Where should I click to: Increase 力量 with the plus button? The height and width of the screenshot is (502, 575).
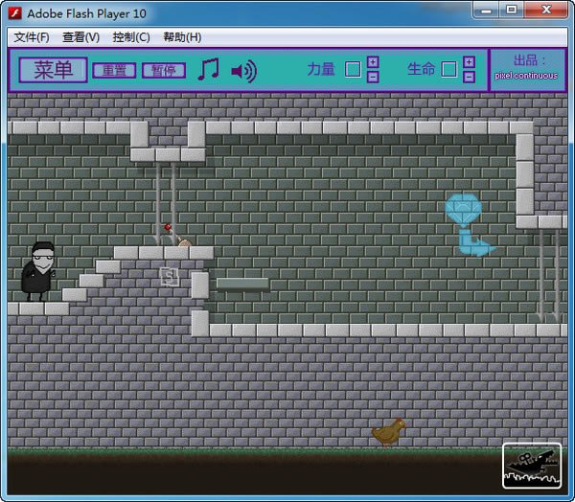(x=373, y=62)
